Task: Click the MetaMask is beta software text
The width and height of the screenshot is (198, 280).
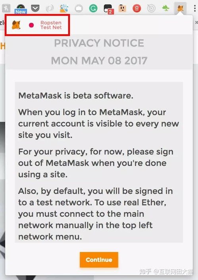Action: (x=76, y=96)
